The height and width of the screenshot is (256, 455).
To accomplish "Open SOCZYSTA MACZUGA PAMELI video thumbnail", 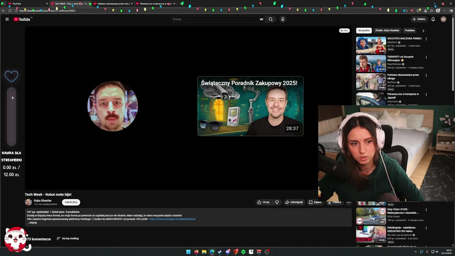I will 371,45.
